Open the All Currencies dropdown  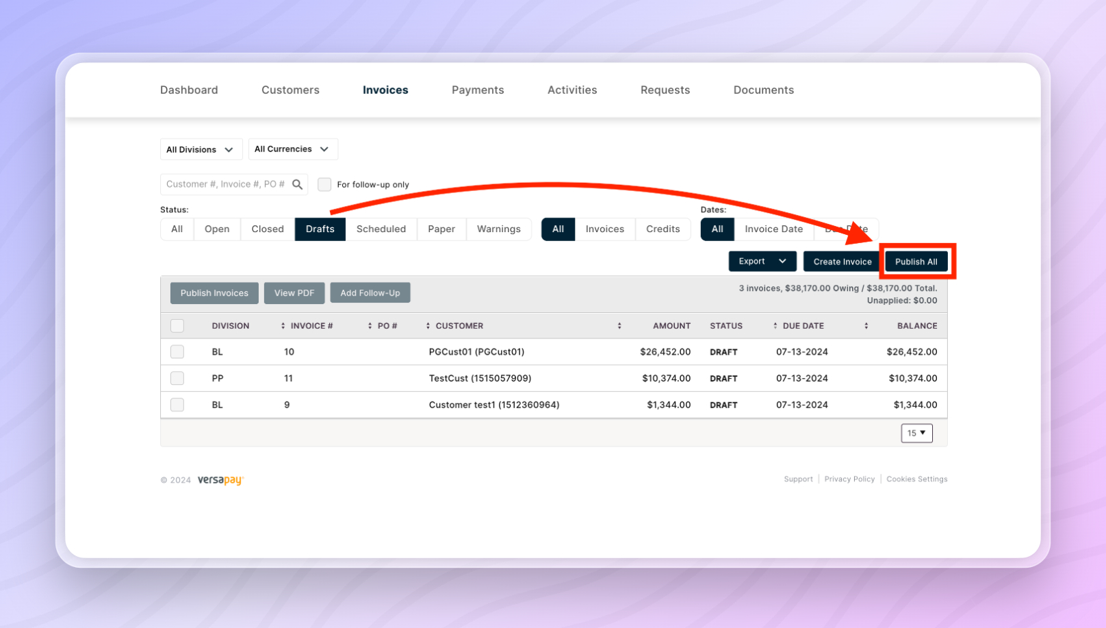point(293,149)
